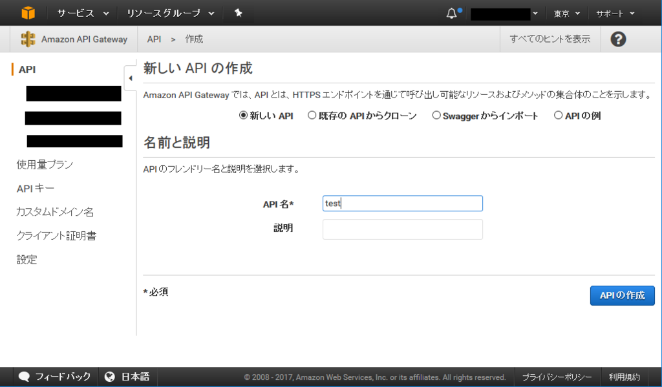Image resolution: width=662 pixels, height=387 pixels.
Task: Open 設定 in the sidebar
Action: click(27, 260)
